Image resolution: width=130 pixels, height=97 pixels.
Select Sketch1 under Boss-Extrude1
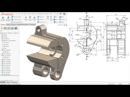[x=6, y=52]
